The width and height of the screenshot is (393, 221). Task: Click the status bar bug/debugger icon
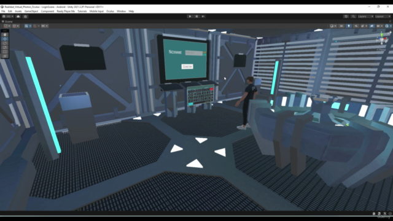tap(374, 214)
